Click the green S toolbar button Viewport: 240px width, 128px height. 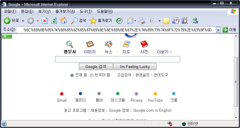[x=5, y=36]
